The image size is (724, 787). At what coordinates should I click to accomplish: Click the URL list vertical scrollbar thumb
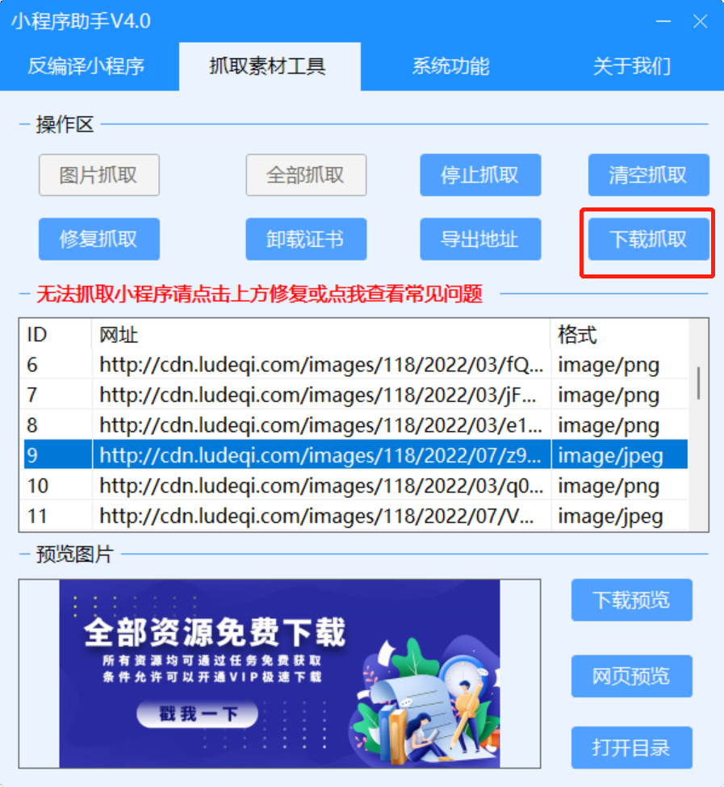point(698,383)
